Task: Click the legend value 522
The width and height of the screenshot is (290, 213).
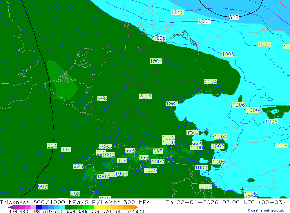Action: (59, 211)
